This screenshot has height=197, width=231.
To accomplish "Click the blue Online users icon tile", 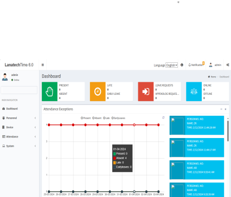I will [194, 91].
